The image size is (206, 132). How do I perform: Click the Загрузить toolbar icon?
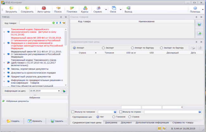pos(11,9)
